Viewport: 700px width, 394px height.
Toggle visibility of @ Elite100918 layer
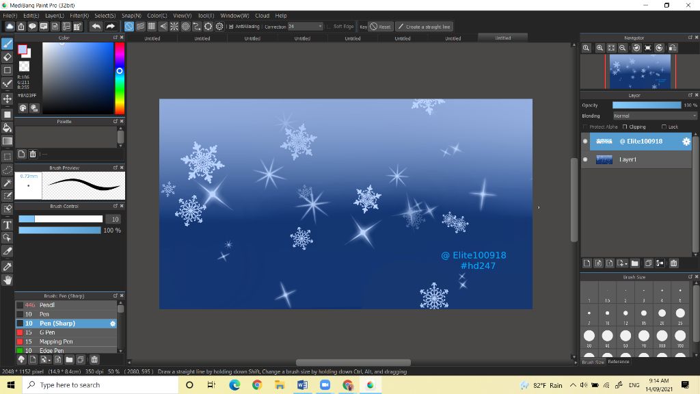585,141
